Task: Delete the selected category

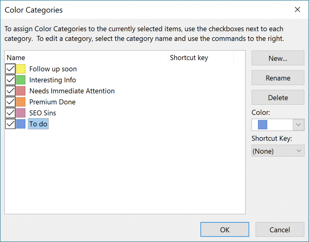Action: (x=278, y=97)
